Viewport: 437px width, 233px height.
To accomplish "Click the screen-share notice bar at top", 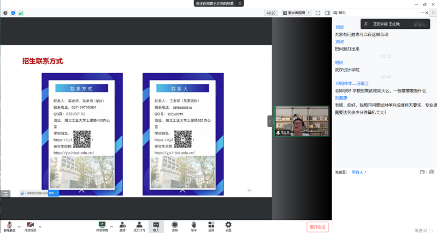I will tap(218, 3).
